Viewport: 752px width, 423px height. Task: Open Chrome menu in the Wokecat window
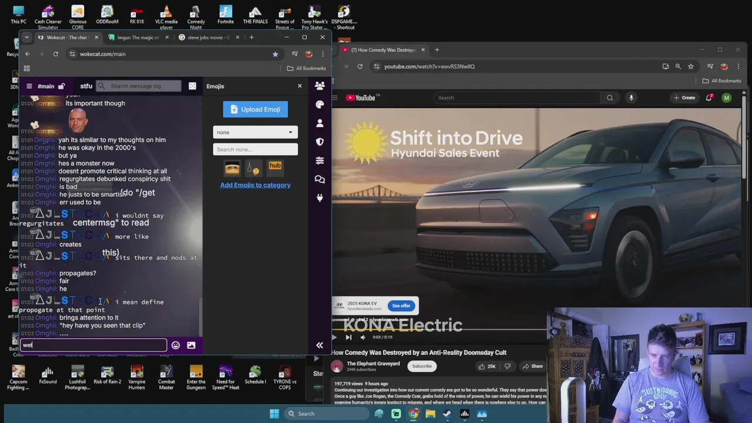coord(323,54)
